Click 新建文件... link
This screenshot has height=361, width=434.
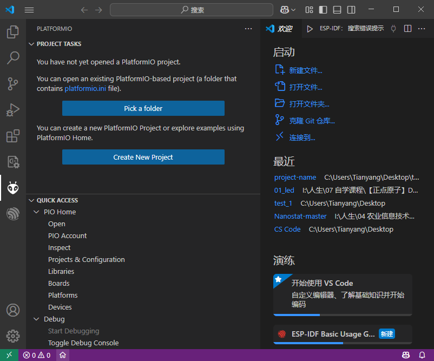coord(306,70)
